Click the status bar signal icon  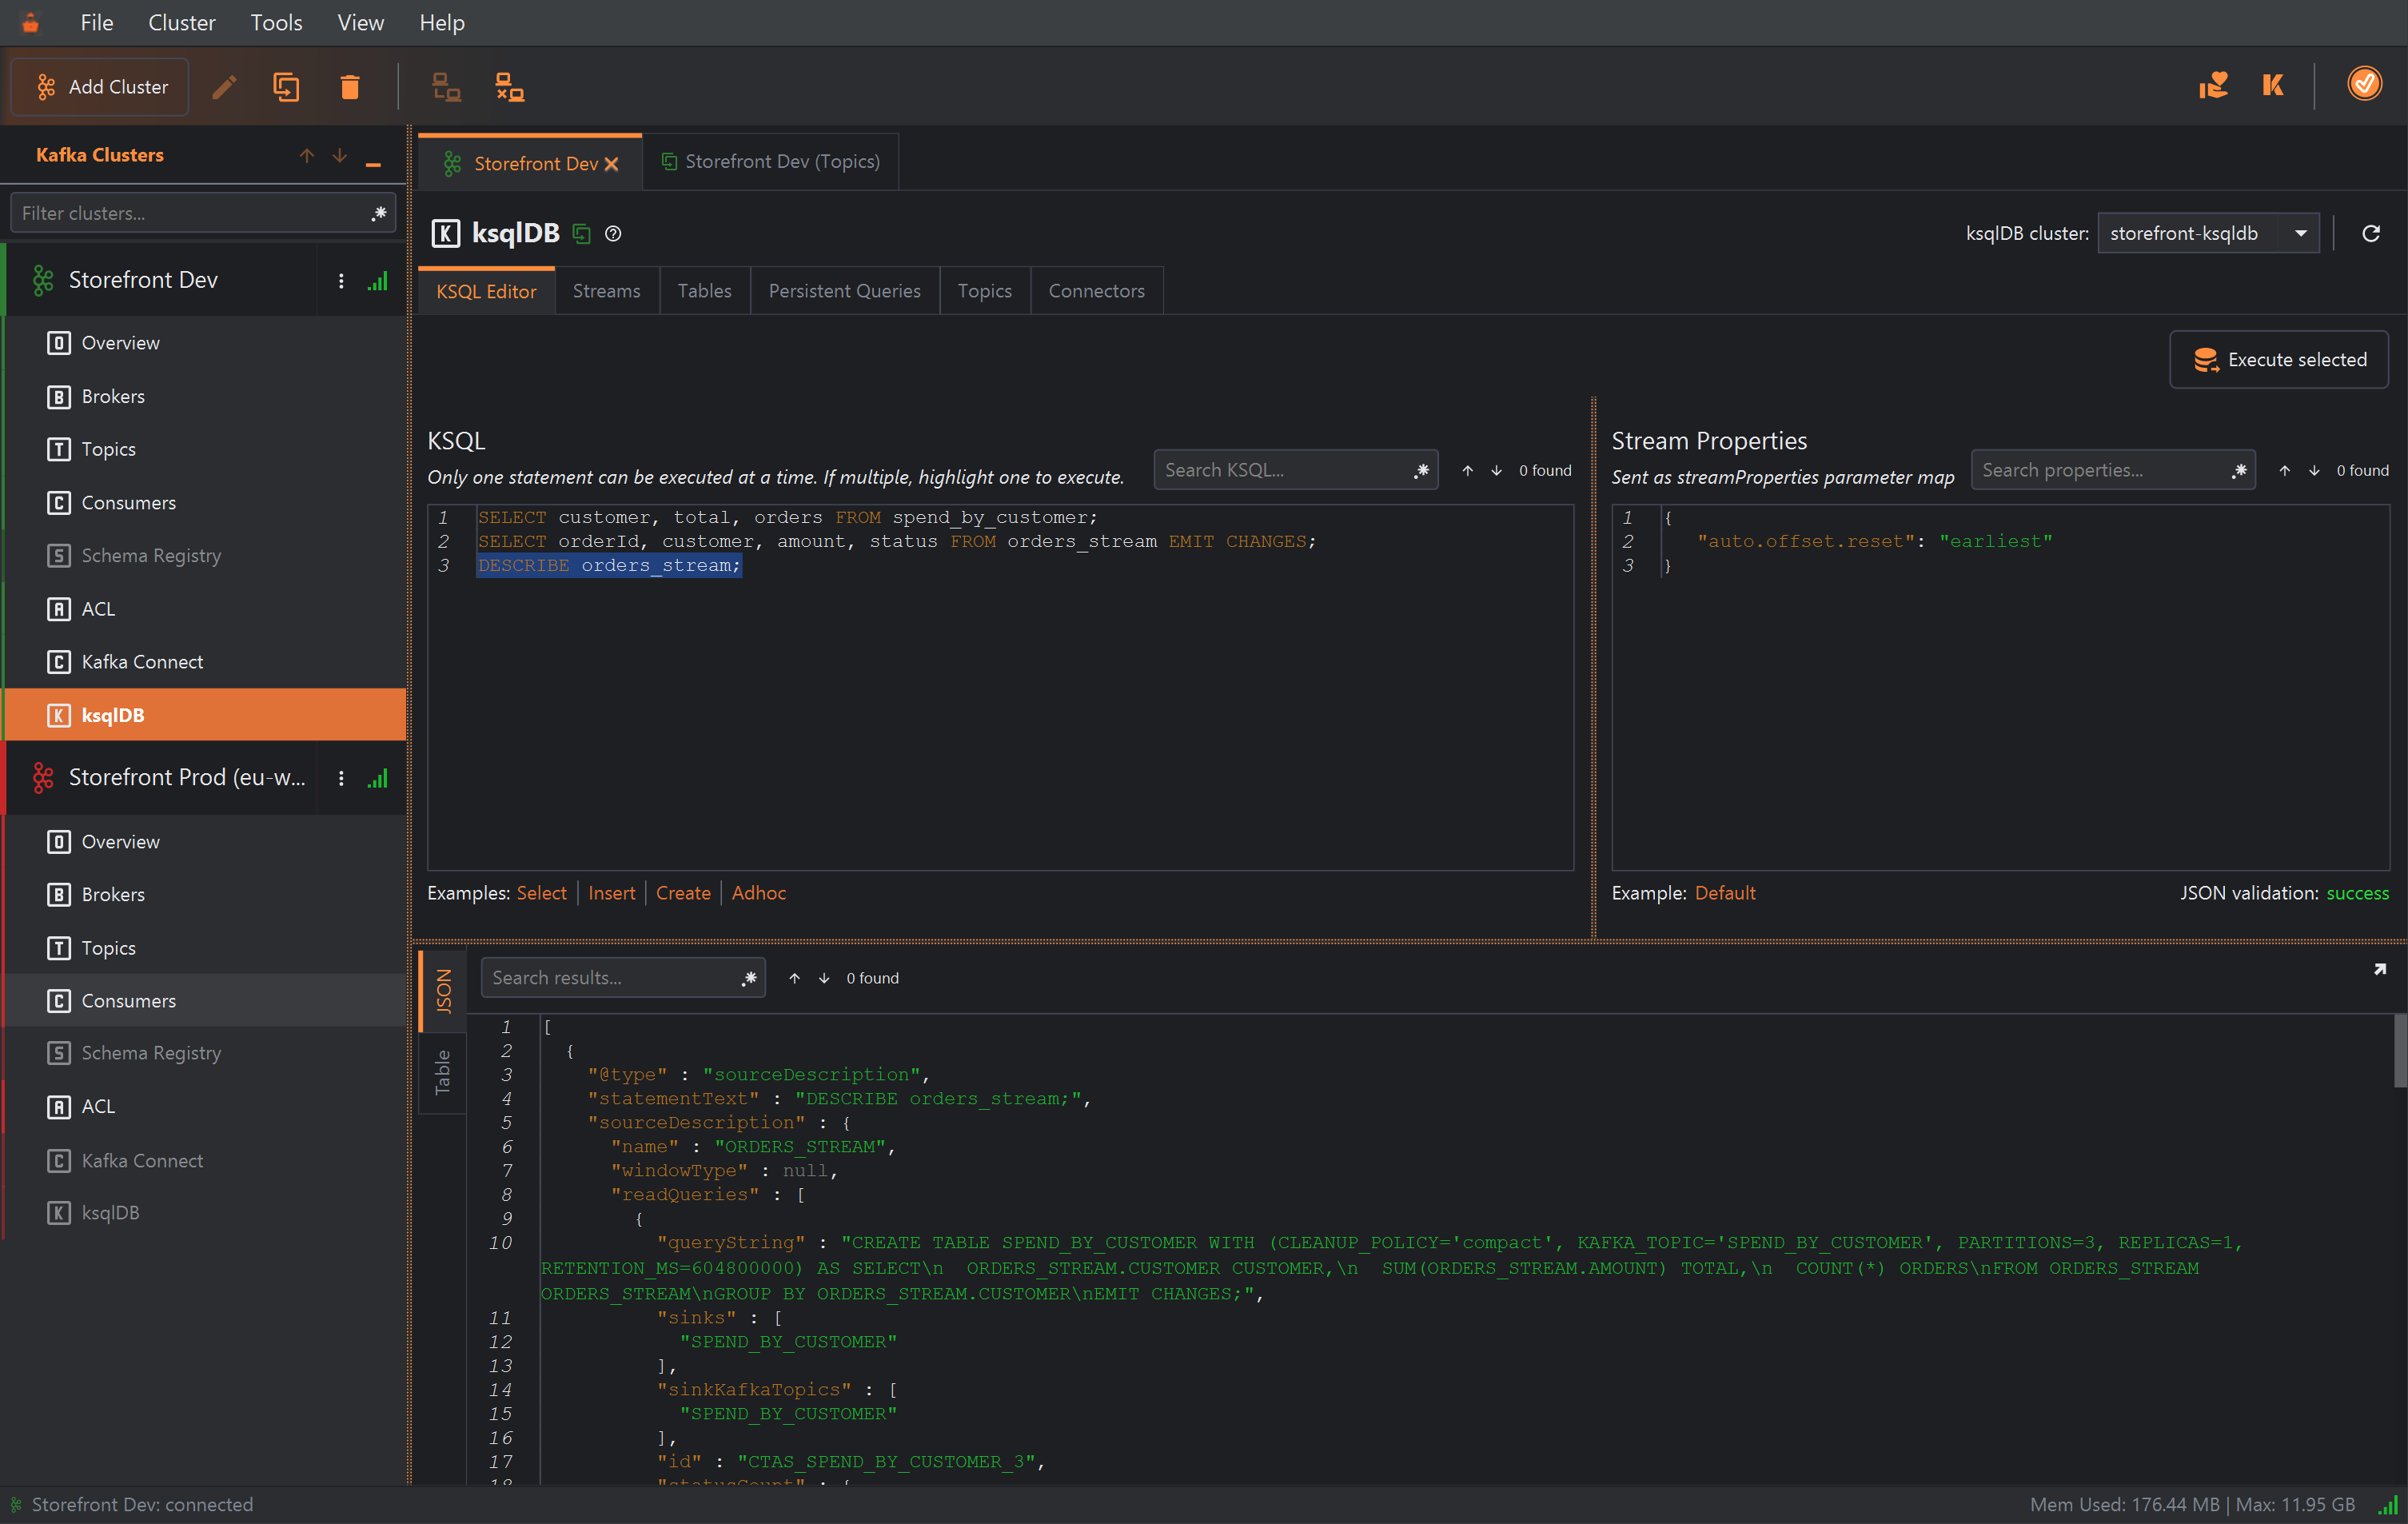click(2387, 1505)
